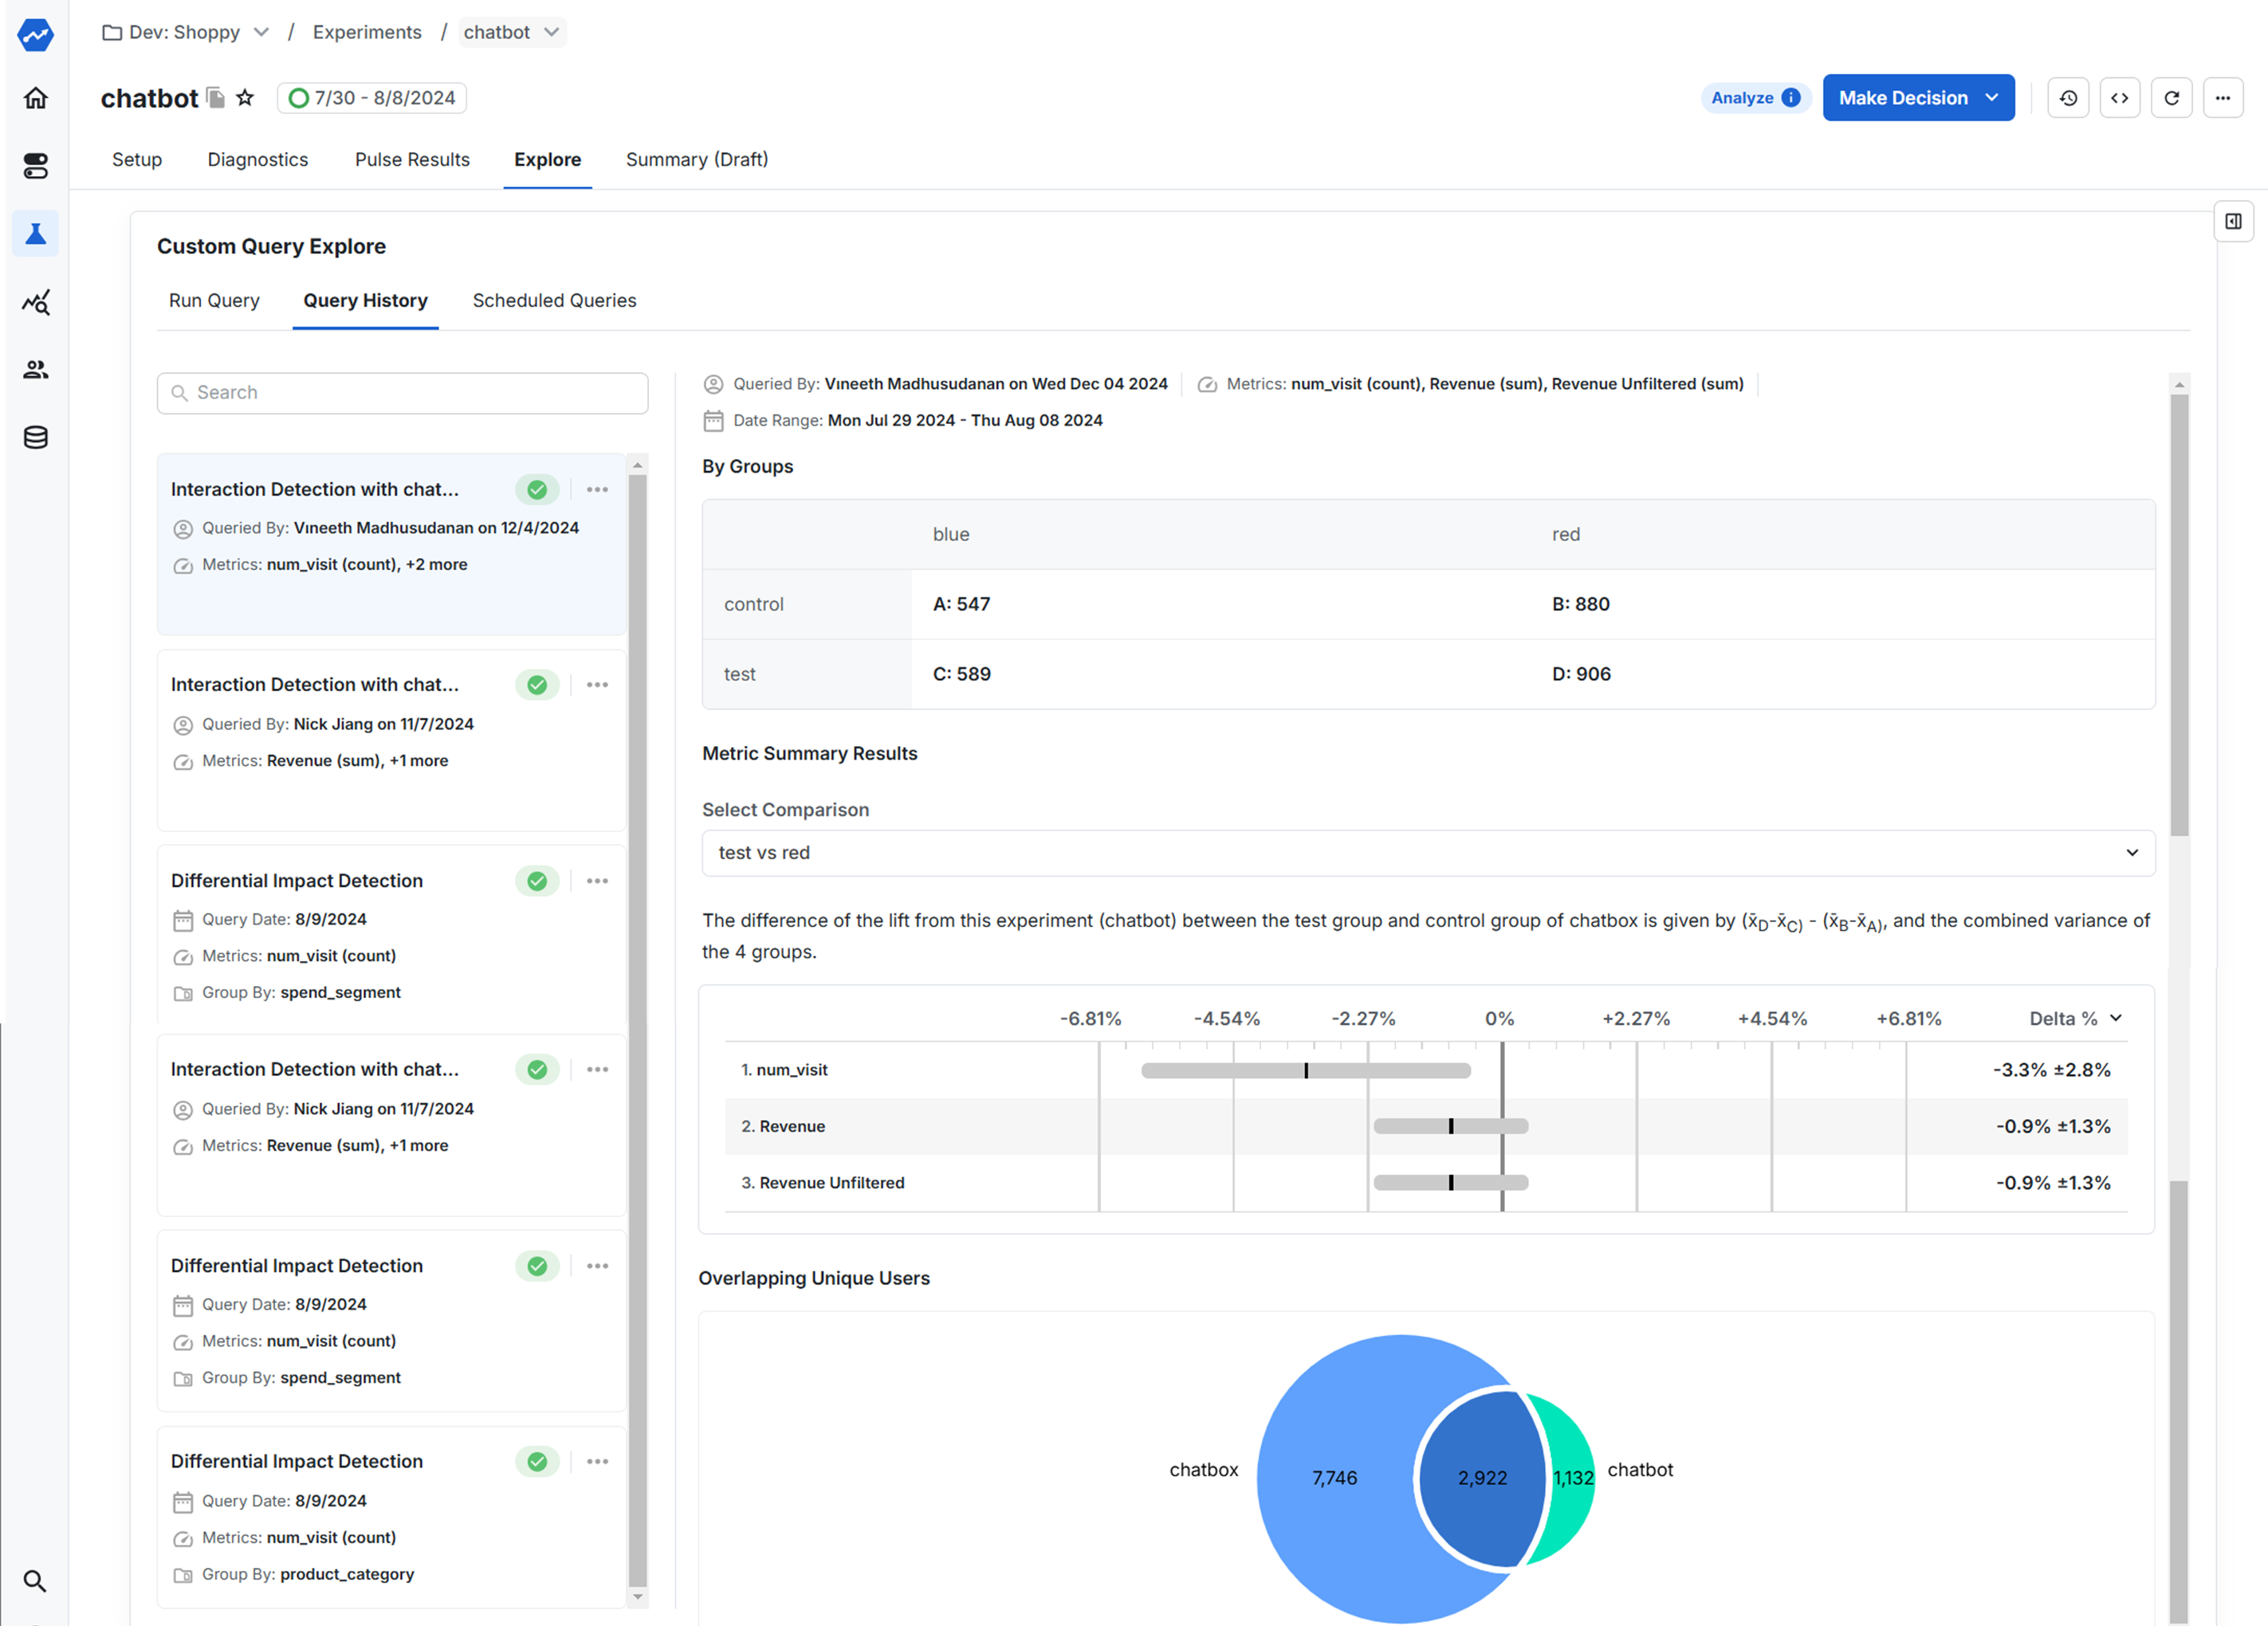Image resolution: width=2268 pixels, height=1626 pixels.
Task: Open the code view icon in the header
Action: pyautogui.click(x=2120, y=97)
